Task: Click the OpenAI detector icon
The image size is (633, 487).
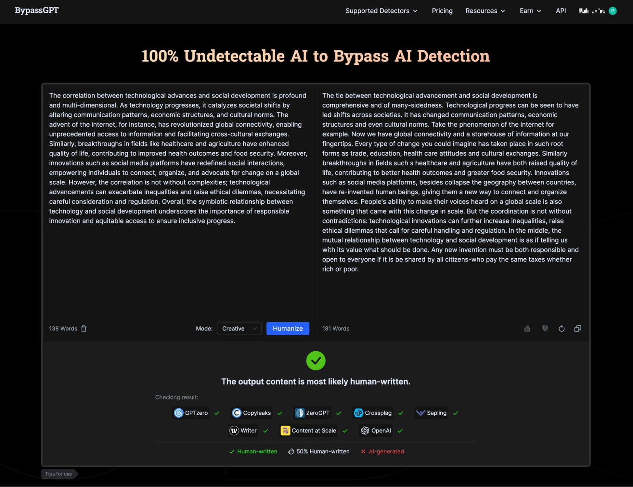Action: (365, 430)
